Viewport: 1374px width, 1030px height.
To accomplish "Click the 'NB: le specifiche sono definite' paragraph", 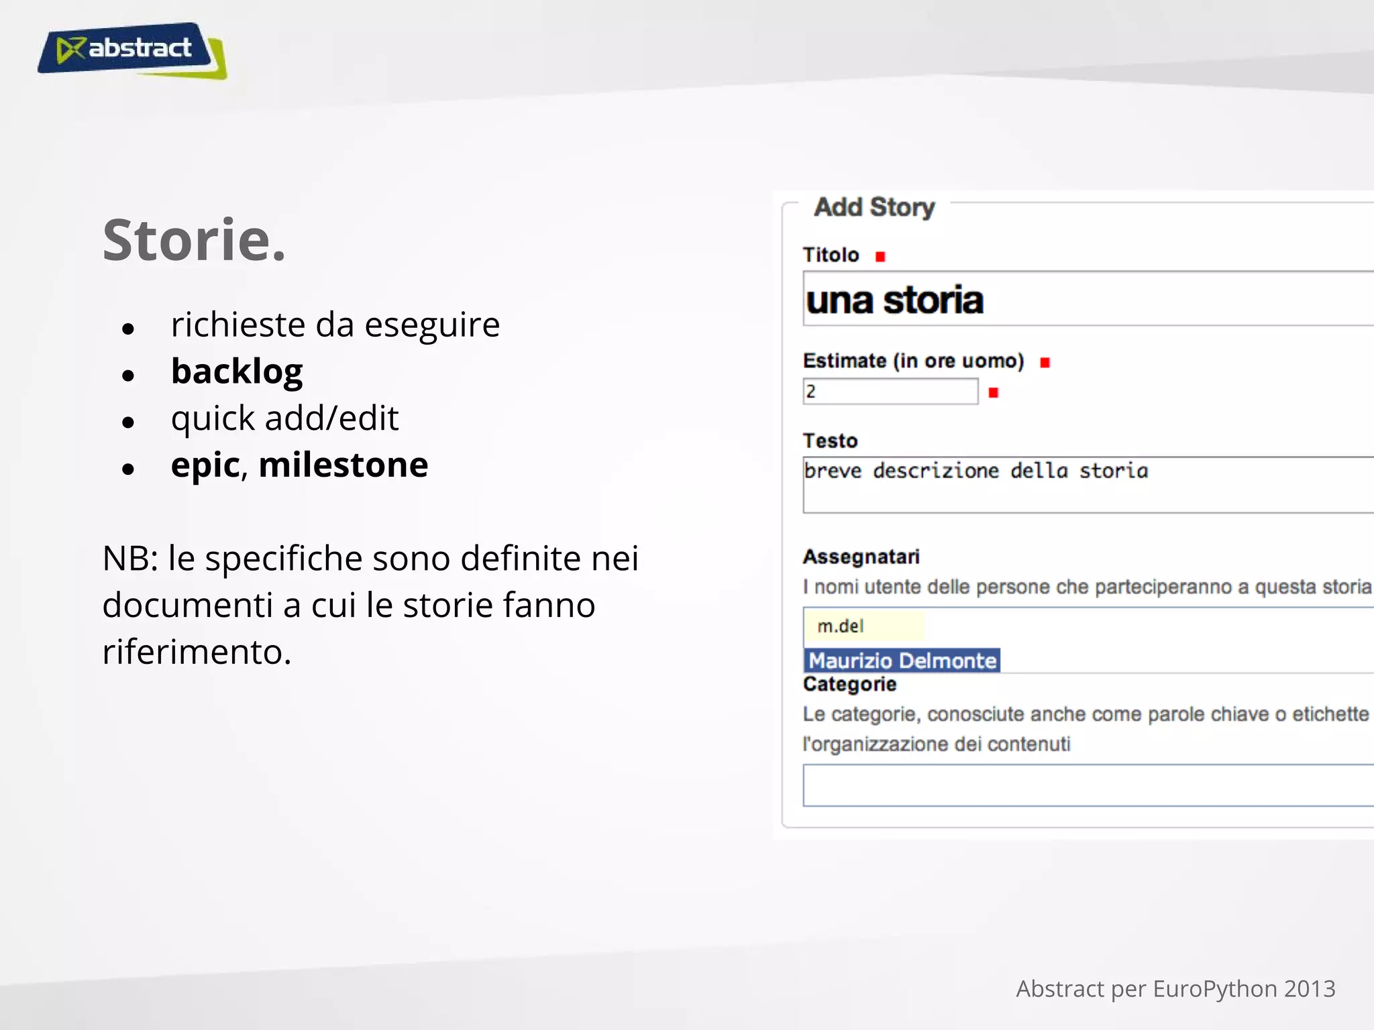I will pyautogui.click(x=370, y=605).
